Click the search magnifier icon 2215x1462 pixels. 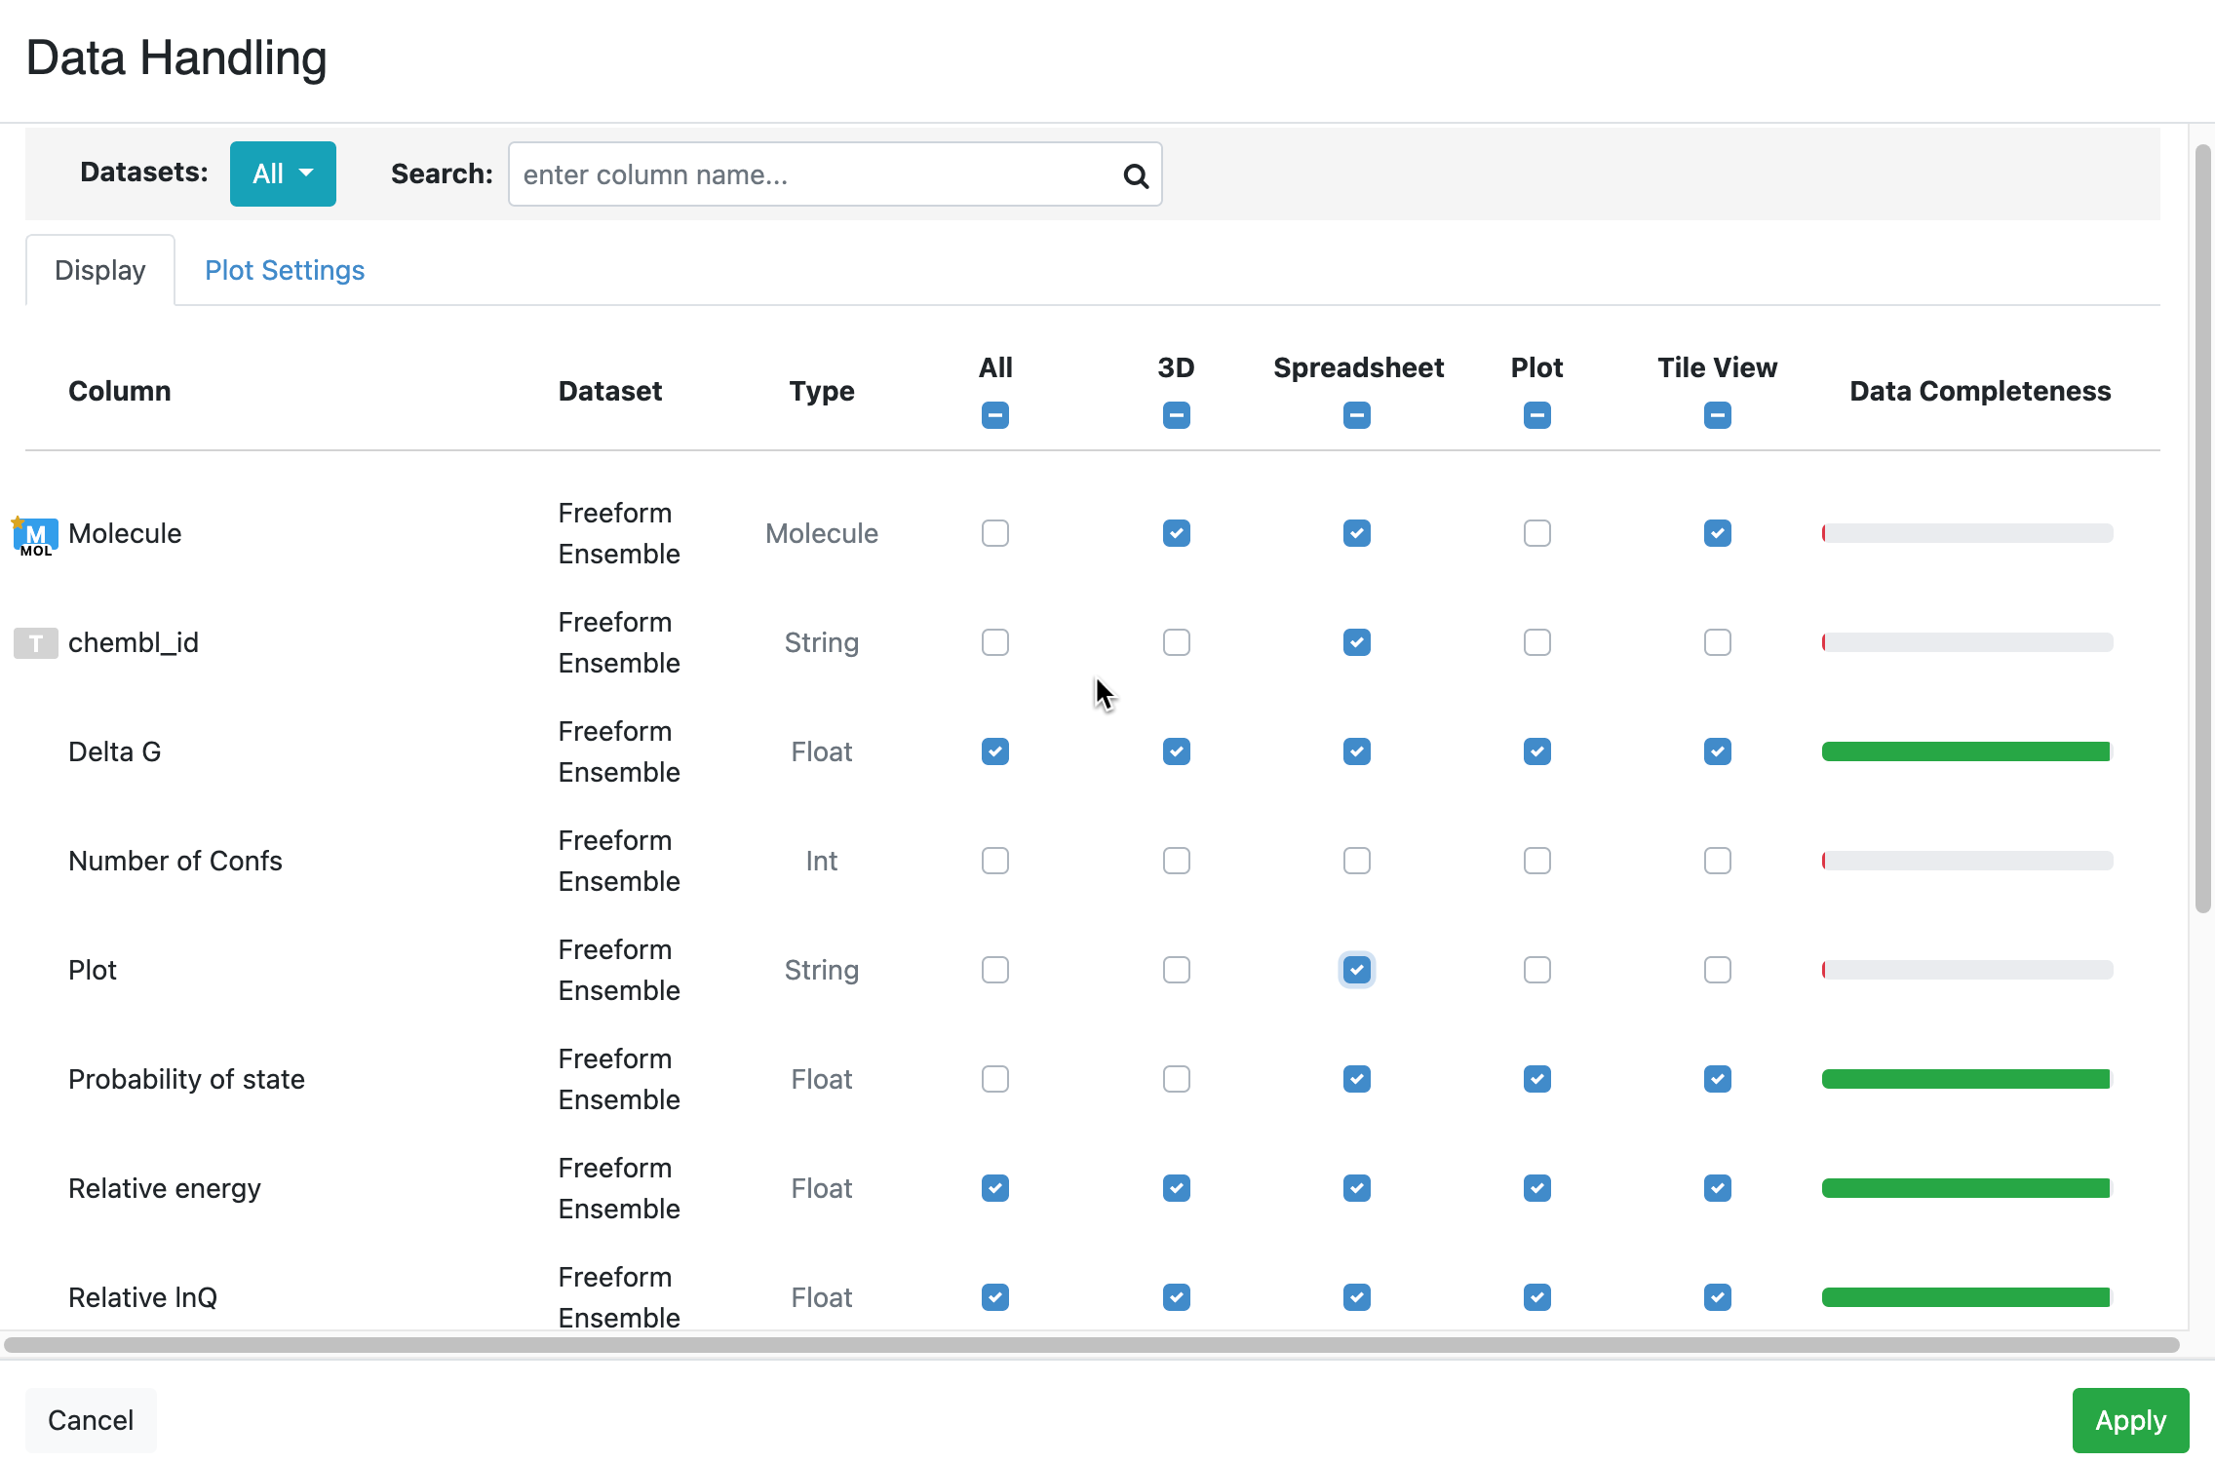1135,175
